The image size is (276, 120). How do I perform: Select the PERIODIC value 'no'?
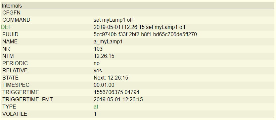[97, 63]
